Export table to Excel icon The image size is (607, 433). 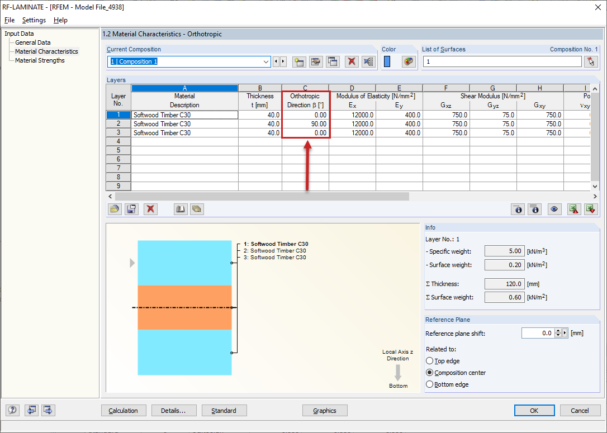573,210
